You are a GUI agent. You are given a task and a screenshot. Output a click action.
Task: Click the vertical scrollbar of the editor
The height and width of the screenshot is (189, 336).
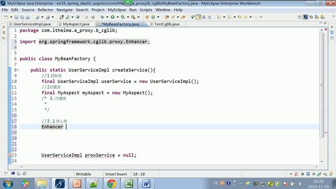pyautogui.click(x=322, y=85)
